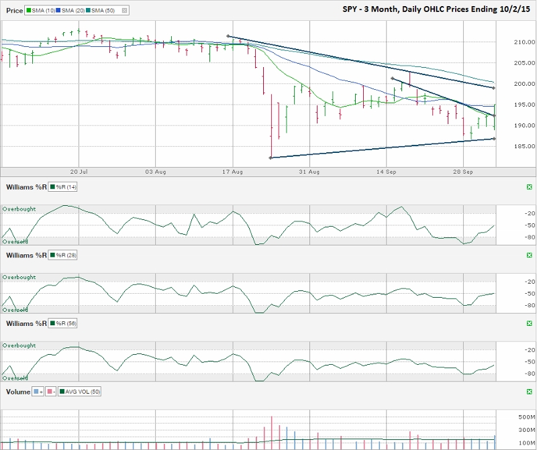Remove price overlays with the small legend x icon

click(x=125, y=11)
